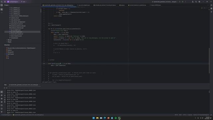Open Run tool window from left strip
This screenshot has height=120, width=213.
click(x=2, y=92)
